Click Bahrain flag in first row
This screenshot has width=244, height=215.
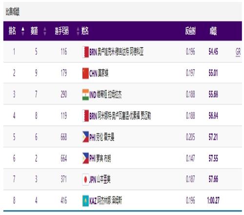click(x=85, y=52)
